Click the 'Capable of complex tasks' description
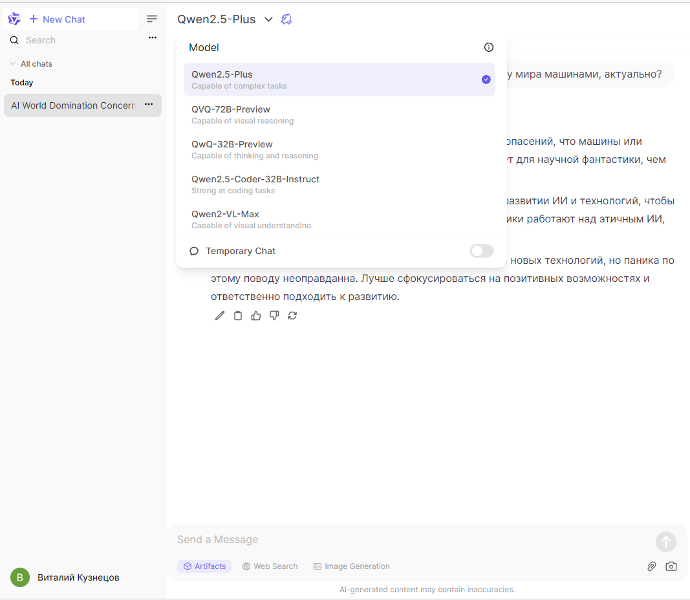This screenshot has height=600, width=690. tap(239, 86)
